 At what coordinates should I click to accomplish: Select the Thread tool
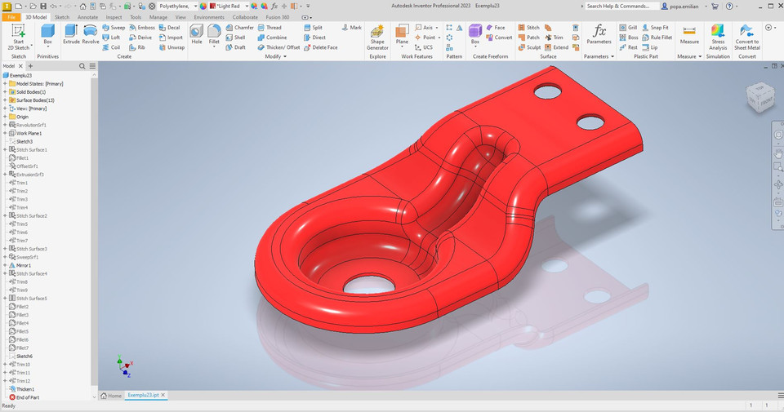tap(269, 28)
